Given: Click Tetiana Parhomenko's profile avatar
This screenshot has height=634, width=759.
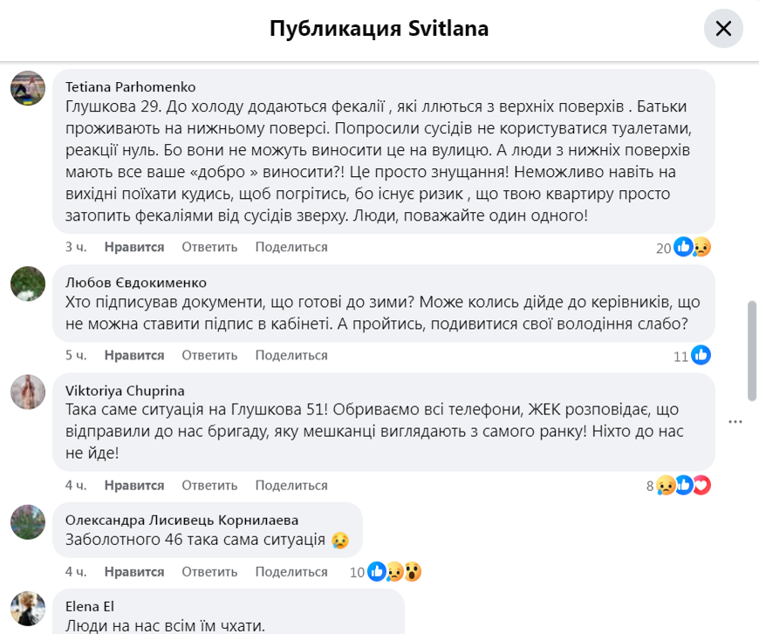Looking at the screenshot, I should [x=28, y=88].
